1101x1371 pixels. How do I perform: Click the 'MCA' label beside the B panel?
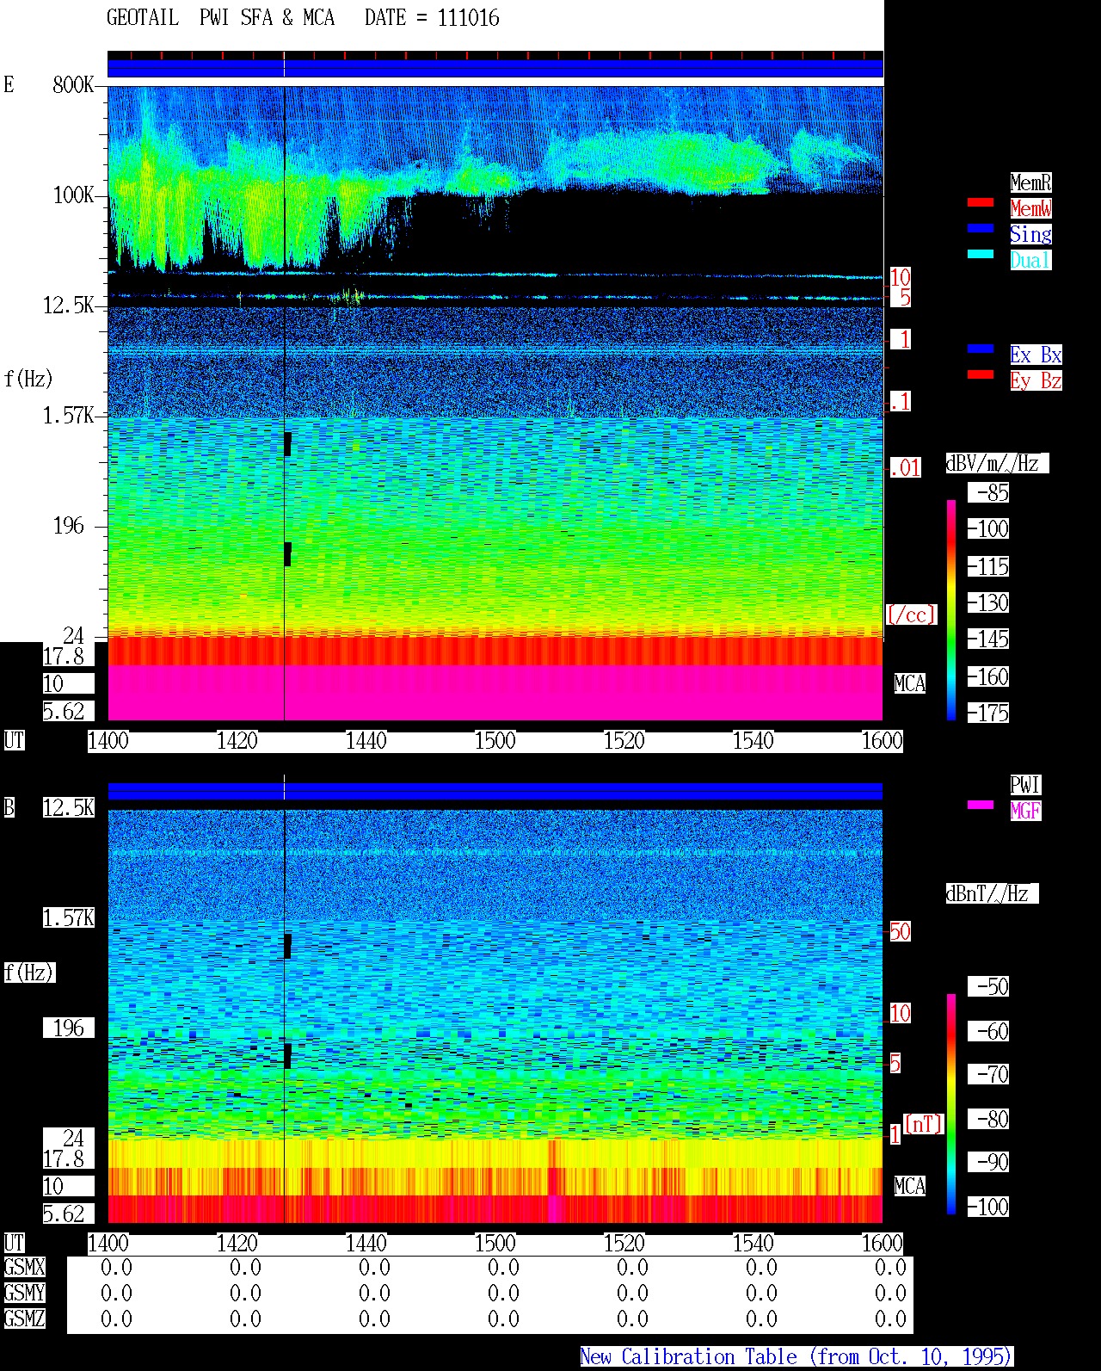[x=910, y=1187]
